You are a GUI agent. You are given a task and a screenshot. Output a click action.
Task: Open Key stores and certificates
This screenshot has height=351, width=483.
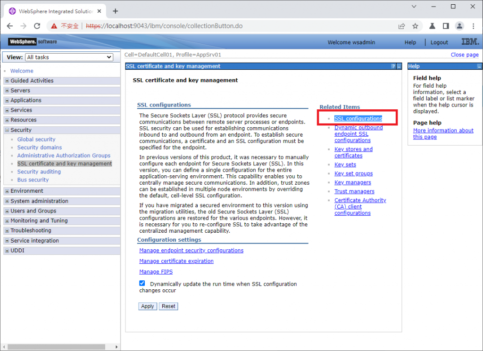point(353,152)
